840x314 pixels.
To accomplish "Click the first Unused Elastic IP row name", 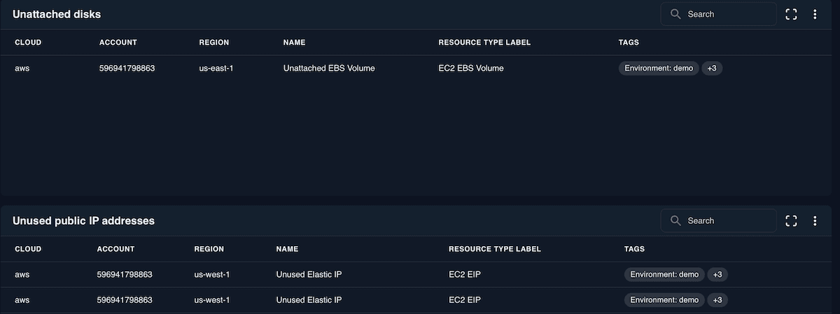I will [x=309, y=275].
